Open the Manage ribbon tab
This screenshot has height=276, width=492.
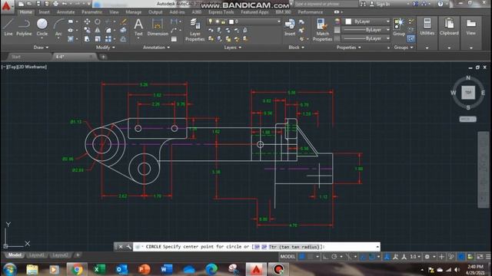(133, 12)
